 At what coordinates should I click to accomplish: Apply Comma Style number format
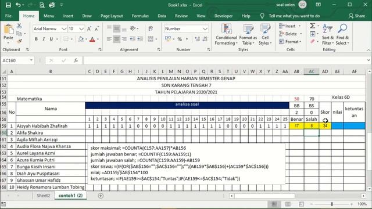187,39
